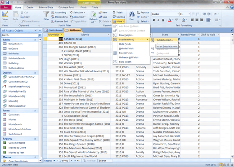Click the Filter funnel icon

click(46, 14)
